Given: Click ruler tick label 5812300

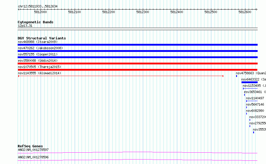Looking at the screenshot, I should click(x=143, y=12).
